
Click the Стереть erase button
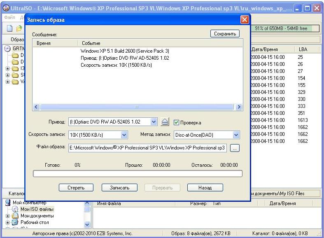(x=76, y=188)
